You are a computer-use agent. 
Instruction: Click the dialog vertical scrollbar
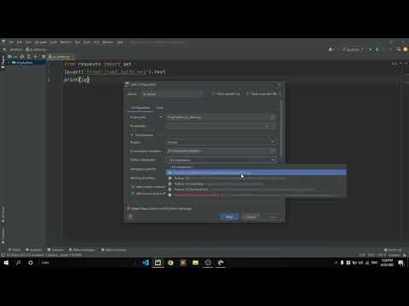[281, 127]
